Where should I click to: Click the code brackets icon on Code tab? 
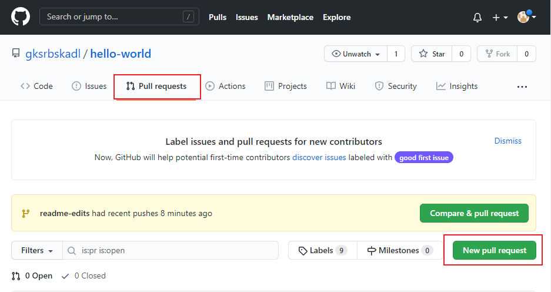pos(25,86)
